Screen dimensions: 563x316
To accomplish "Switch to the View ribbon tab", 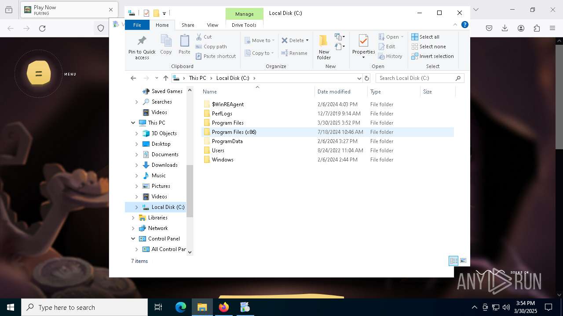I will click(x=212, y=25).
